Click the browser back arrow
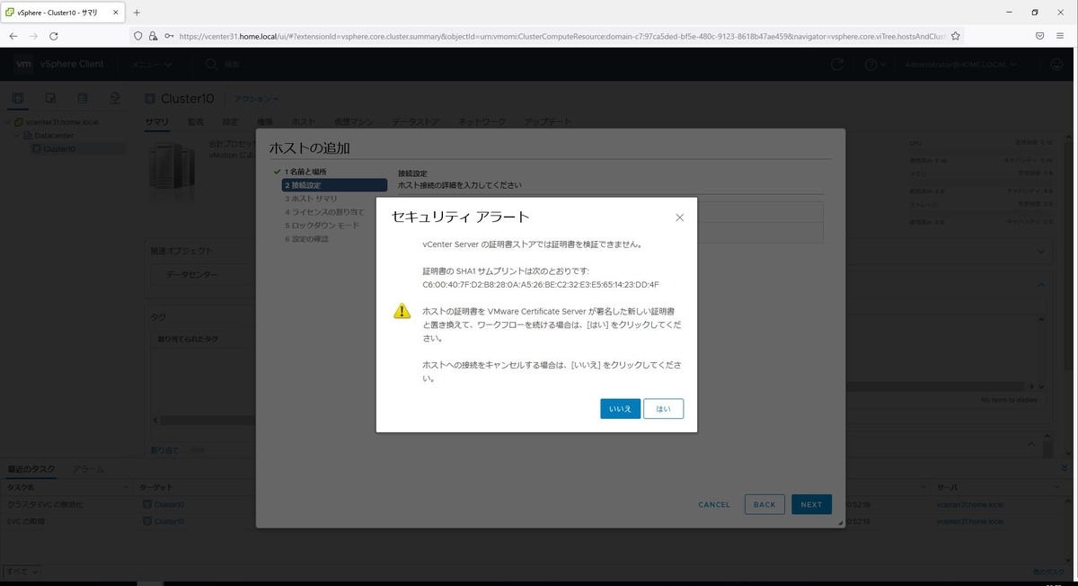 [x=13, y=35]
